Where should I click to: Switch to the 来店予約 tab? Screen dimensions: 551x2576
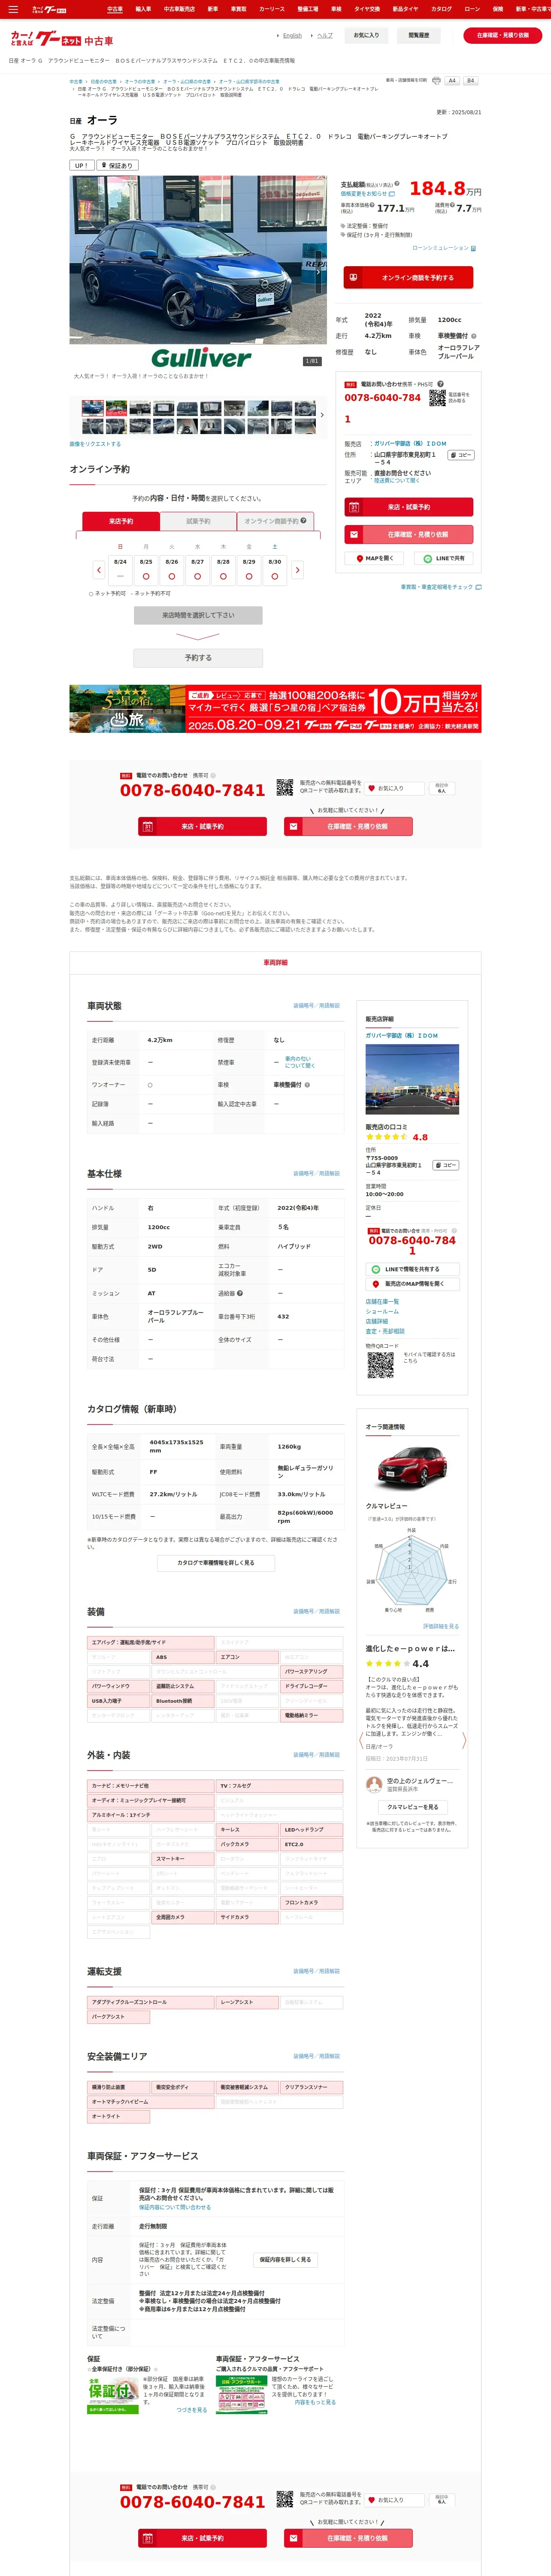point(120,521)
